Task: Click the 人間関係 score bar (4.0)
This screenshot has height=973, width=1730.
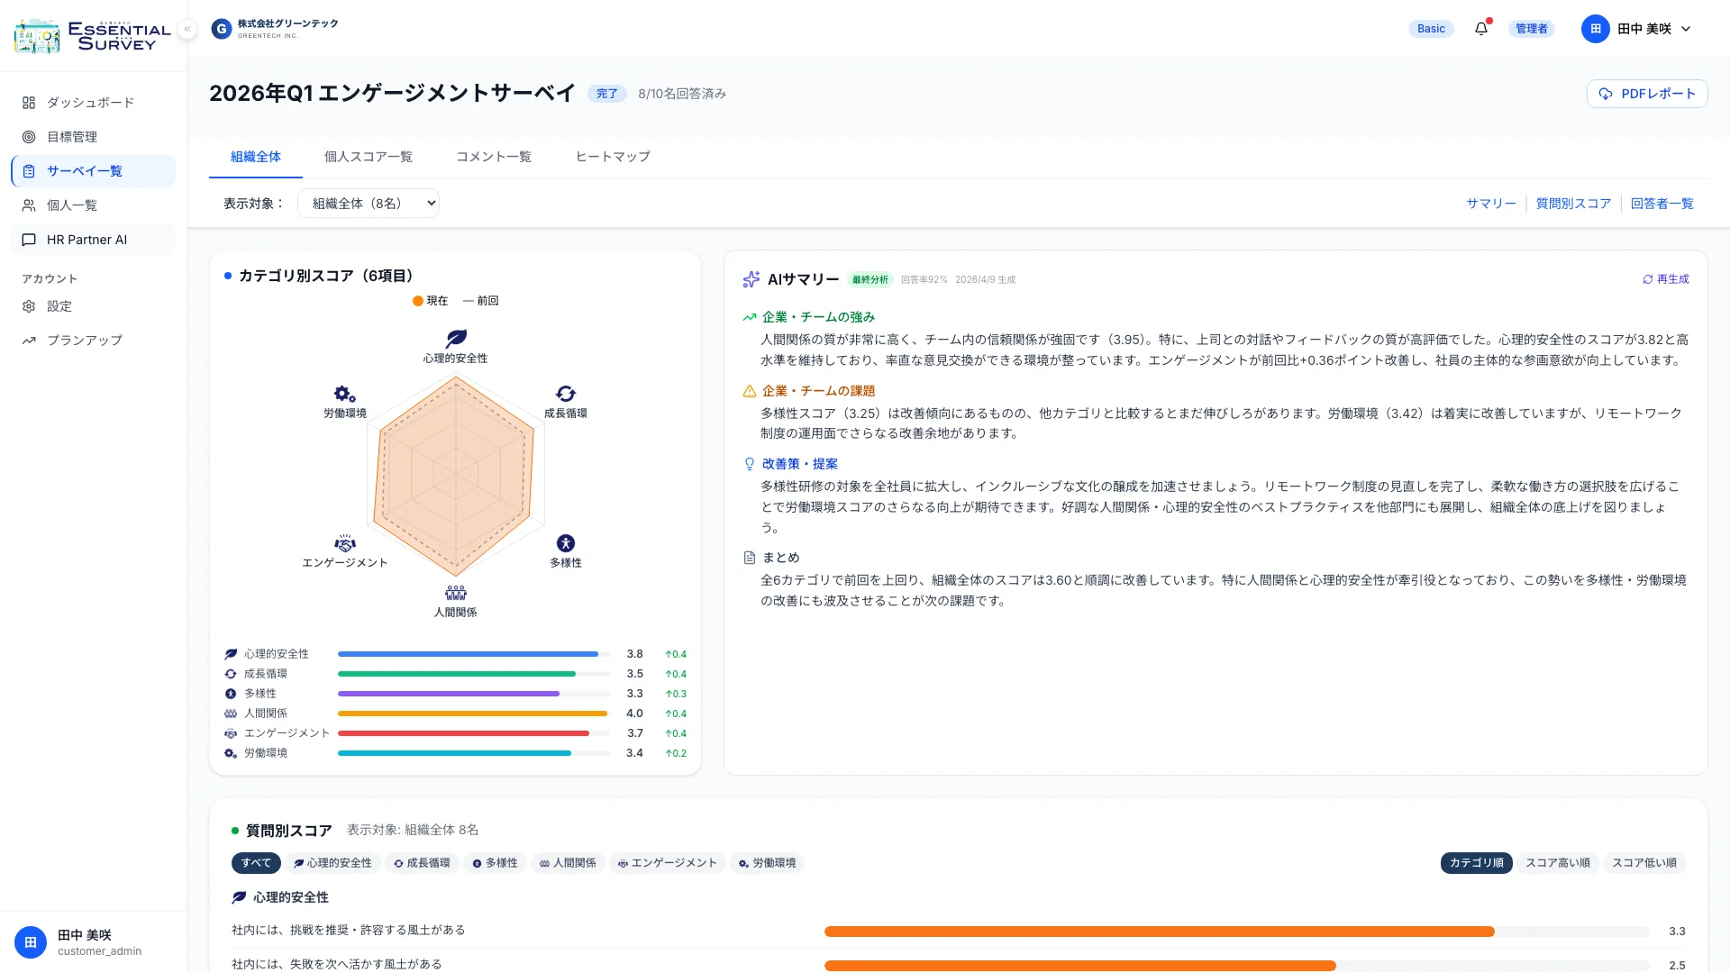Action: pyautogui.click(x=474, y=714)
